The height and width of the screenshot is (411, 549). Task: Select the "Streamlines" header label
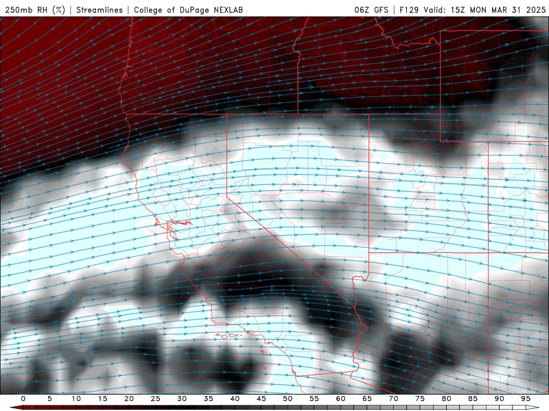point(100,10)
